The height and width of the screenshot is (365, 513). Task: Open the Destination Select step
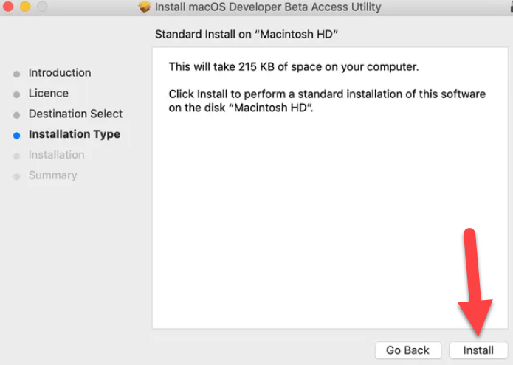(75, 114)
